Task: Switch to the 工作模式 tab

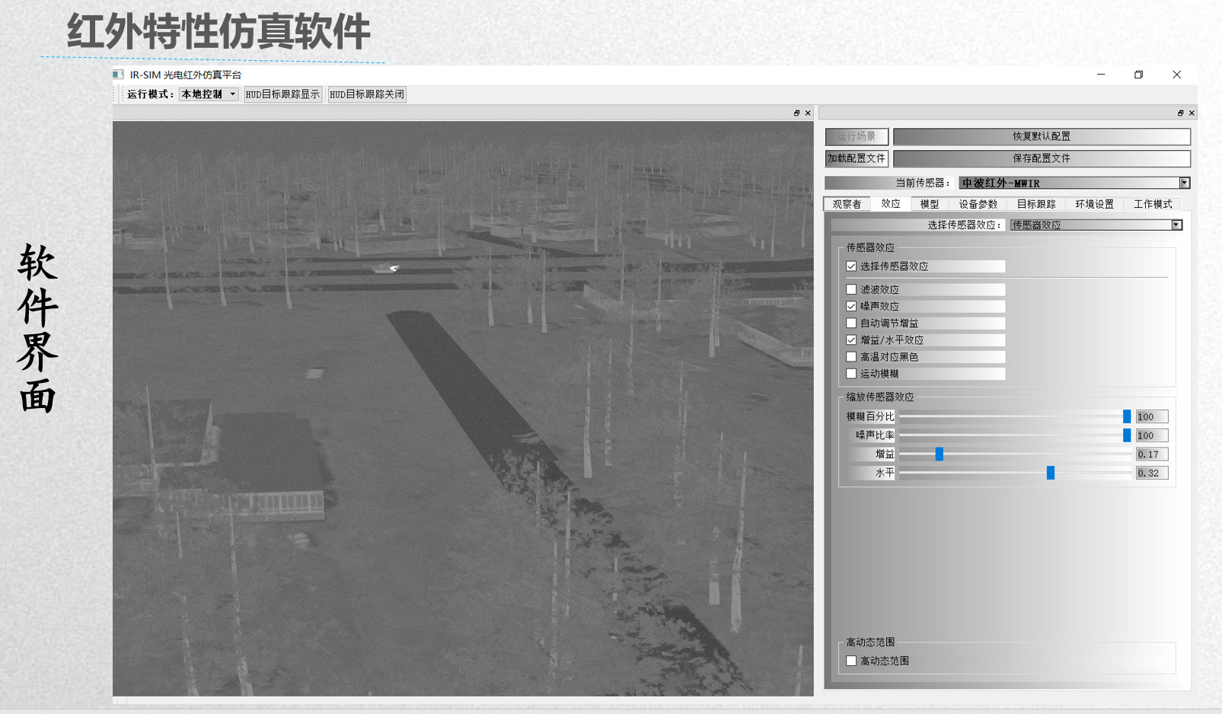Action: tap(1153, 204)
